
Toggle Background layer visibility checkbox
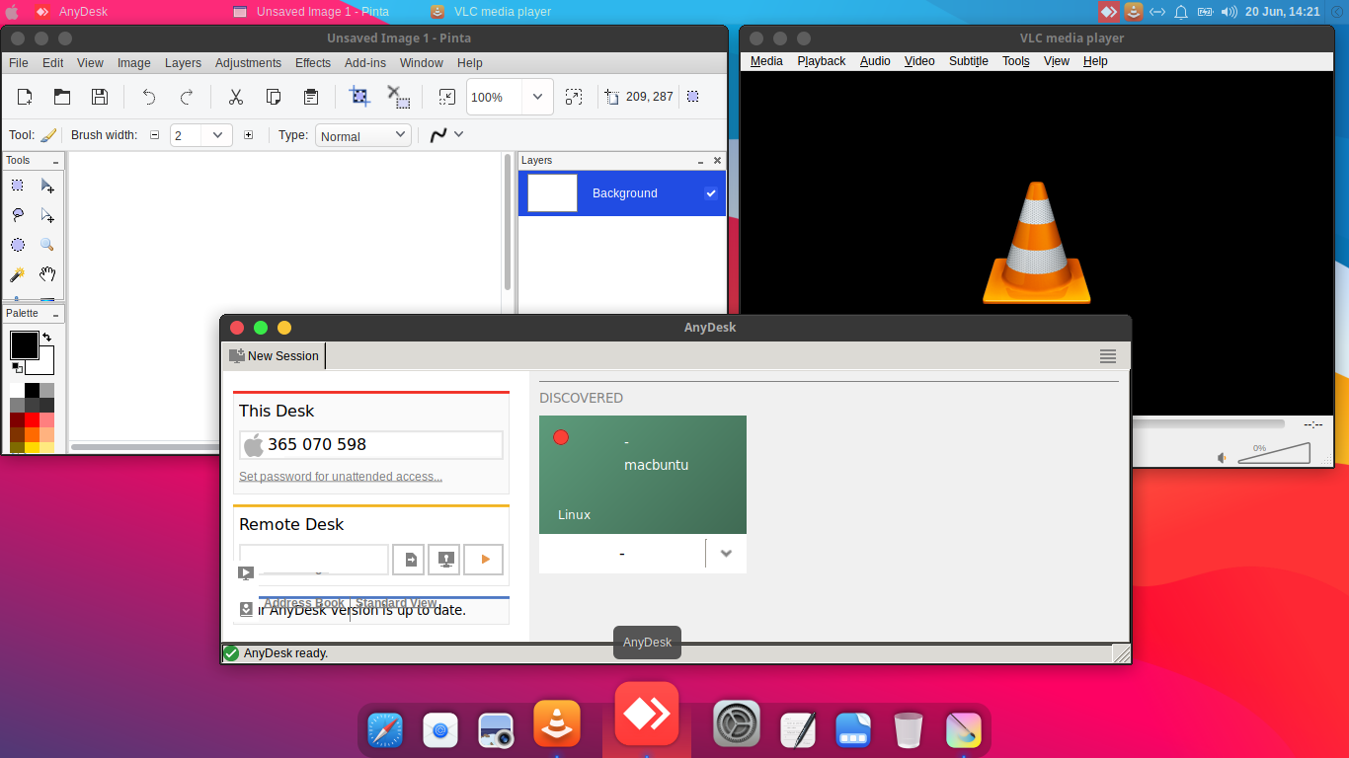click(710, 193)
